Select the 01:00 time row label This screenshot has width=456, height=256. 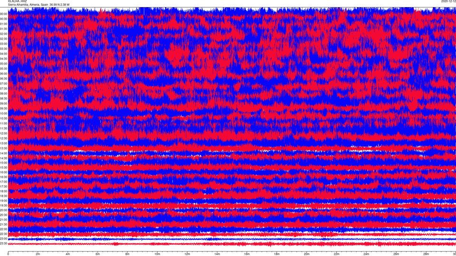coord(3,24)
